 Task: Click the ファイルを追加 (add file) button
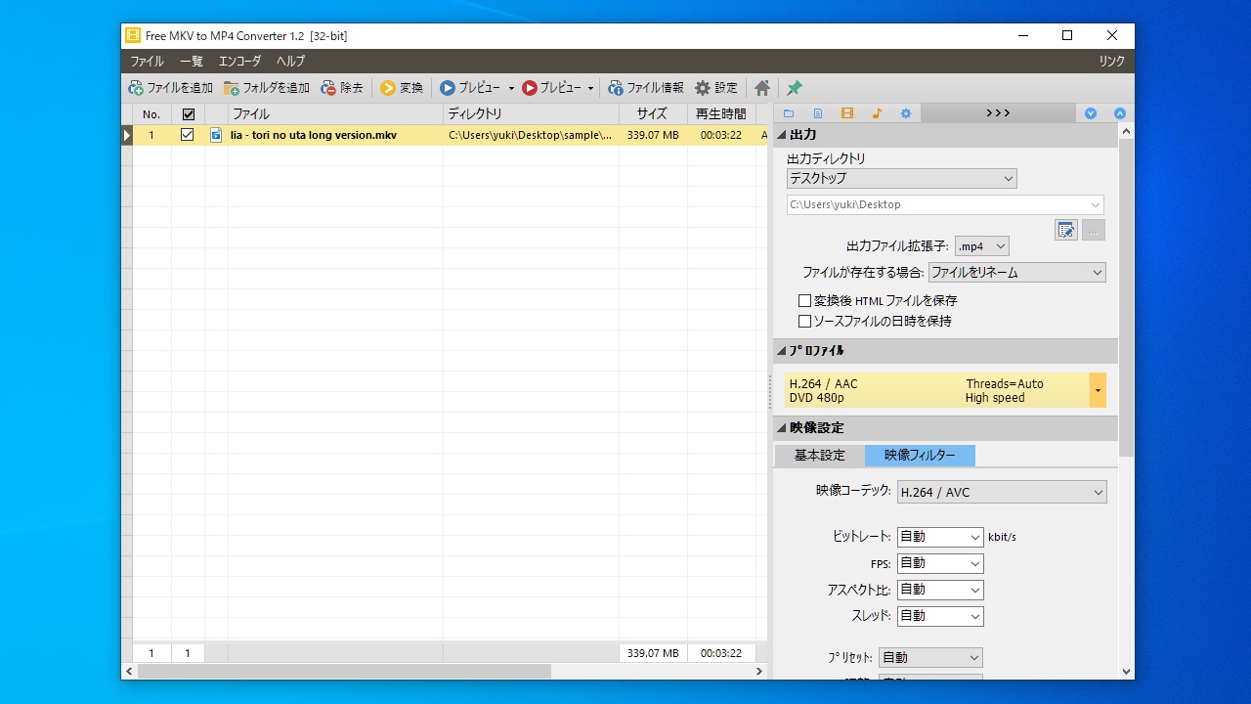click(x=171, y=88)
